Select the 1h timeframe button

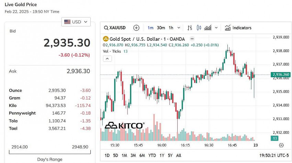pos(171,28)
